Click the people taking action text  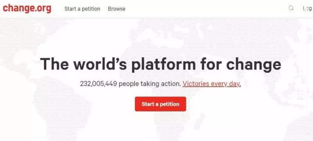(x=150, y=84)
